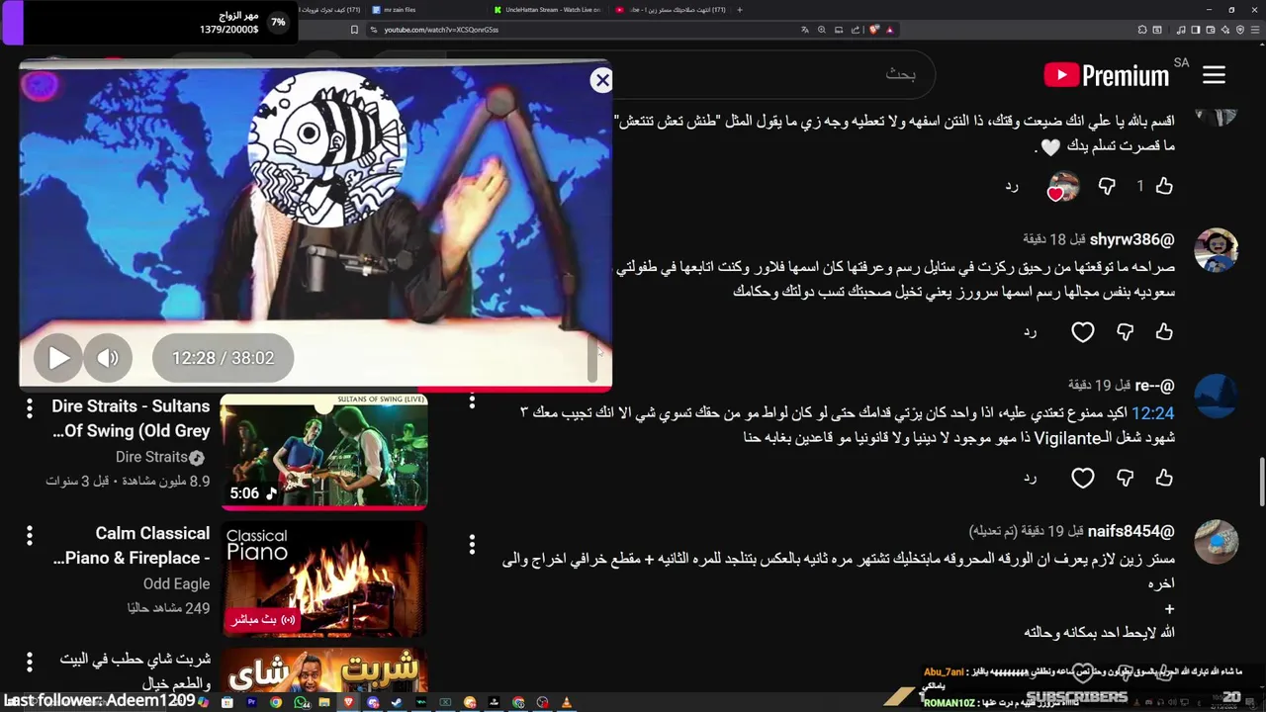The height and width of the screenshot is (712, 1266).
Task: Reply to the top comment
Action: pos(1012,186)
